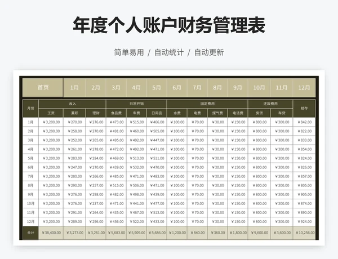The height and width of the screenshot is (259, 338).
Task: Click the ¥360.00 煤气费 total cell
Action: click(x=217, y=233)
